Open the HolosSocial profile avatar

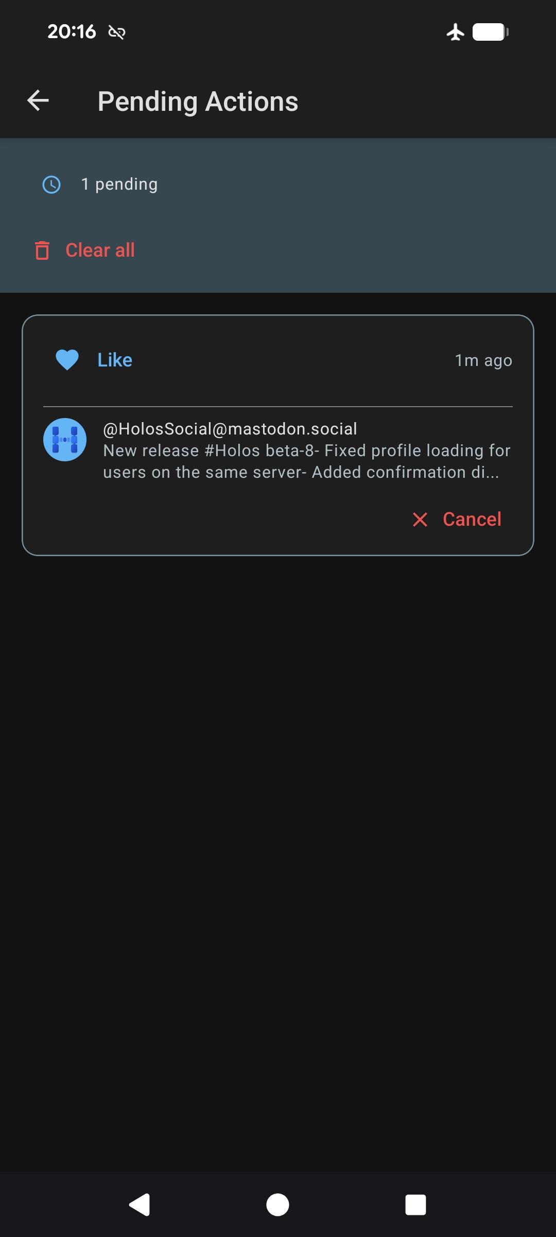(65, 440)
